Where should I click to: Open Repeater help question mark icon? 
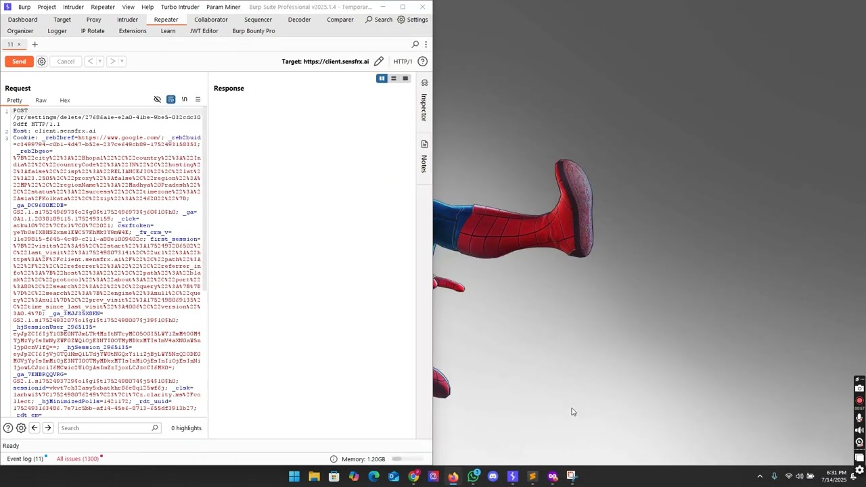click(x=422, y=62)
